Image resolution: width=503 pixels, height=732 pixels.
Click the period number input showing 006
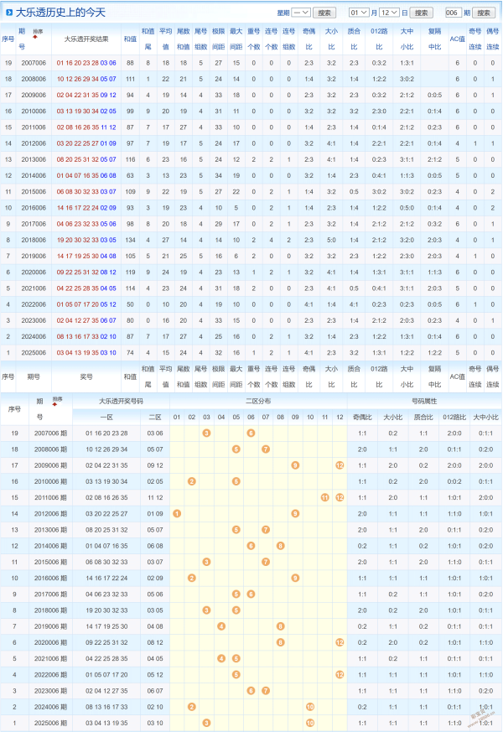coord(454,13)
